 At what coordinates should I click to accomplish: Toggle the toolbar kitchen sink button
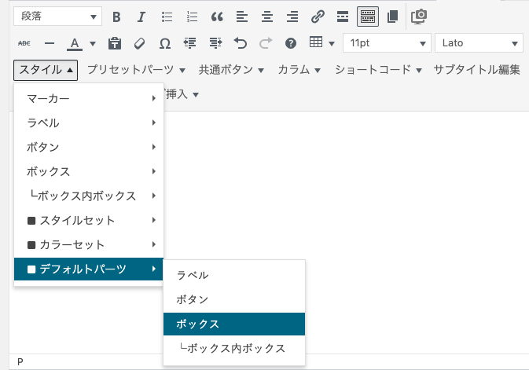pos(368,16)
